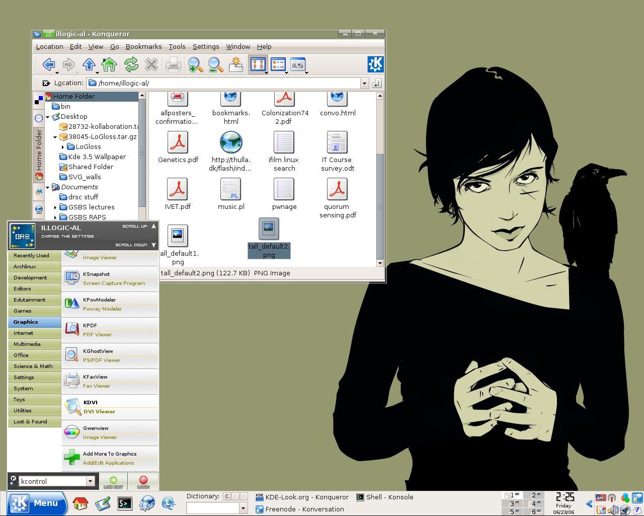The height and width of the screenshot is (516, 644).
Task: Switch to Tree/List View mode
Action: point(278,64)
